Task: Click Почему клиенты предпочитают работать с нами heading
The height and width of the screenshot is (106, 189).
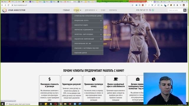Action: point(94,71)
